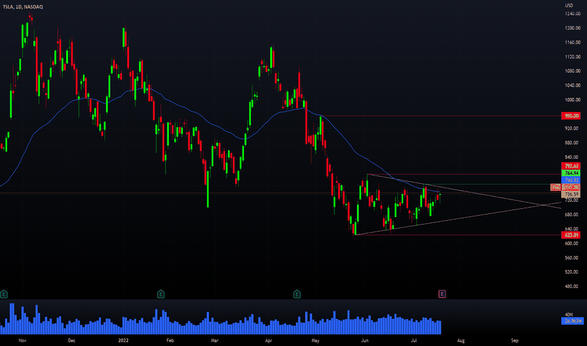The height and width of the screenshot is (346, 587).
Task: Click the 1240.00 price axis label
Action: [x=573, y=13]
